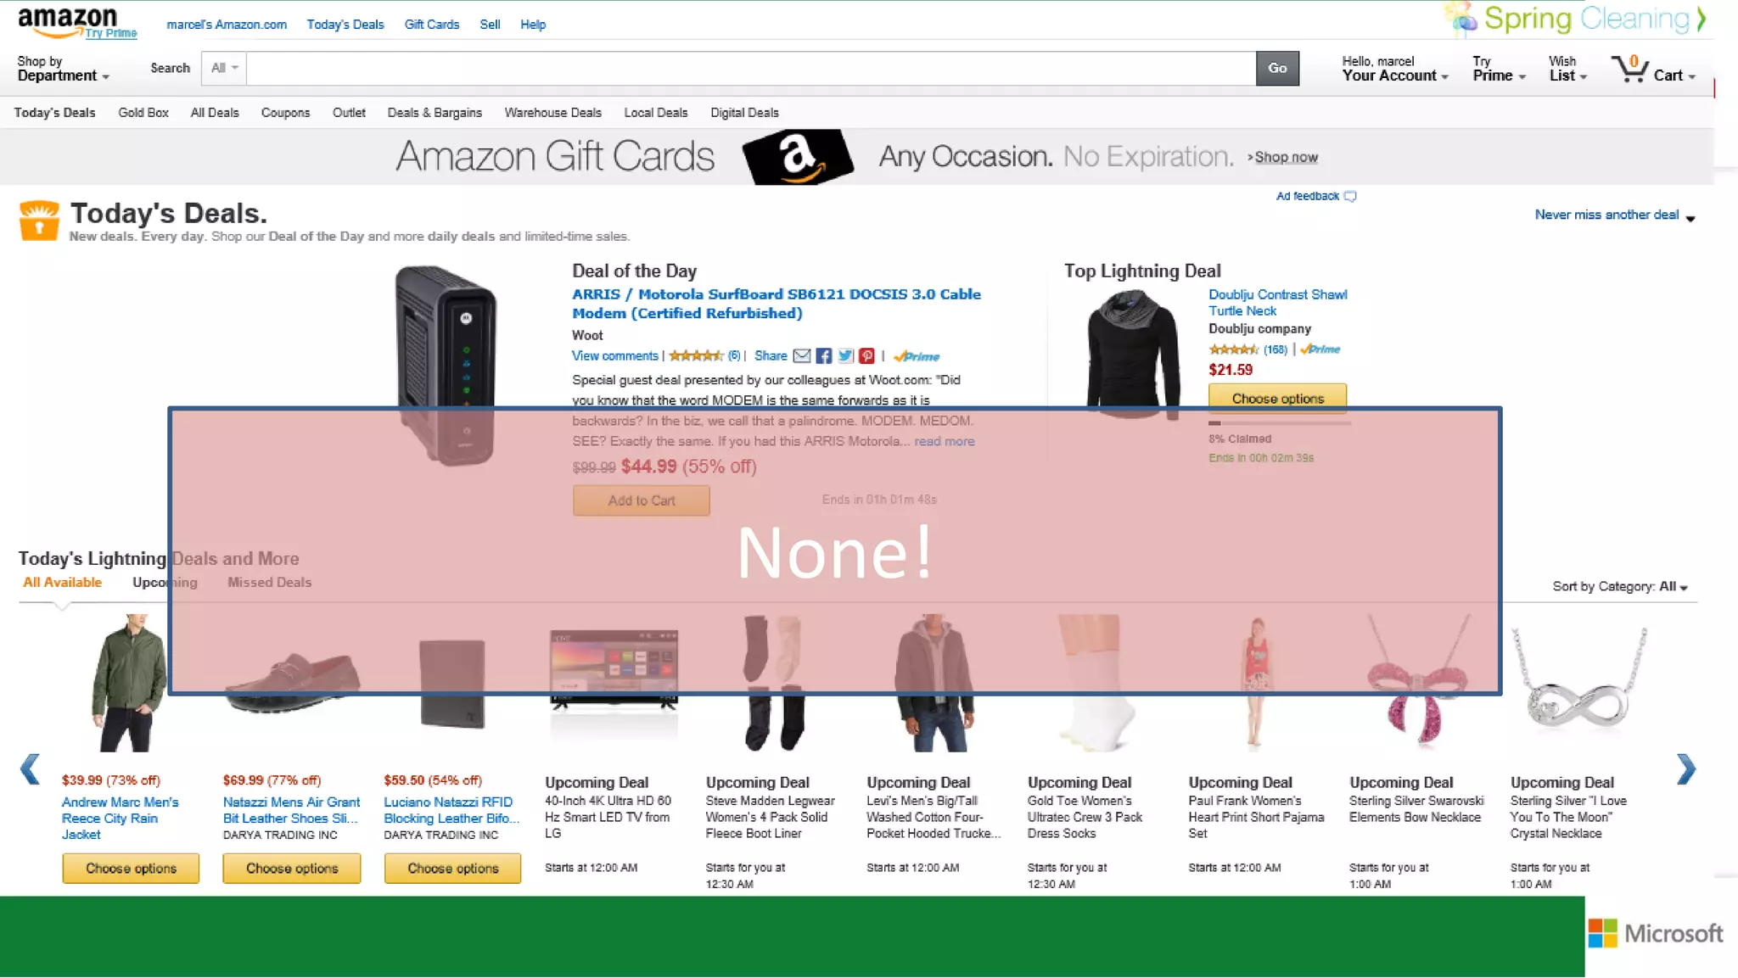1738x978 pixels.
Task: Open the Gold Box deals tab
Action: coord(143,113)
